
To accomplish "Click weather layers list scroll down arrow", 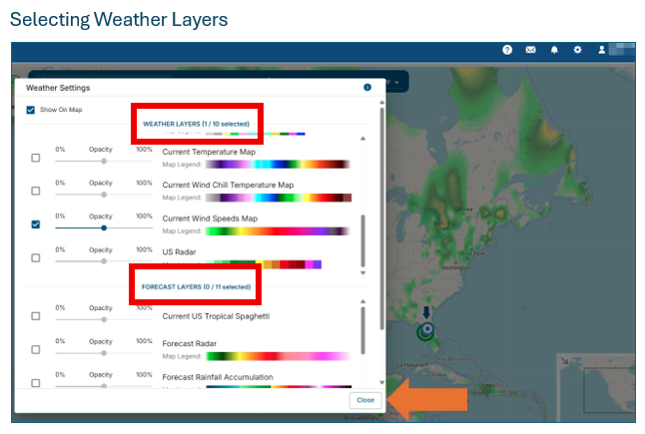I will coord(362,273).
